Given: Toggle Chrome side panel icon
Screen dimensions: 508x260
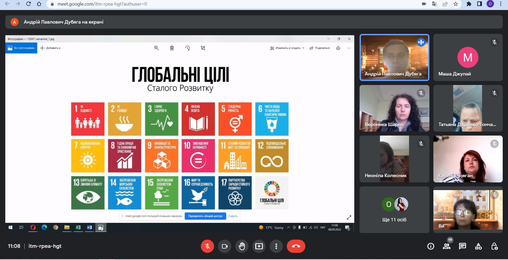Looking at the screenshot, I should (479, 4).
